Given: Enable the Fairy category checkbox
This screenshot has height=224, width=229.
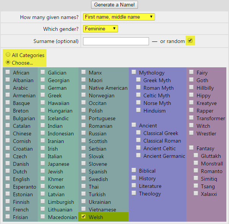Looking at the screenshot, I should [191, 72].
